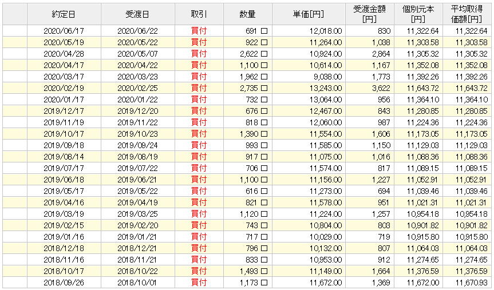Select settlement date 2019/08/19
494x290 pixels.
click(x=138, y=157)
